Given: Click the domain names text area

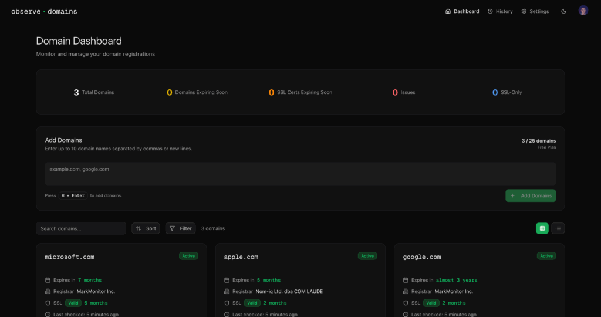Looking at the screenshot, I should pos(300,174).
